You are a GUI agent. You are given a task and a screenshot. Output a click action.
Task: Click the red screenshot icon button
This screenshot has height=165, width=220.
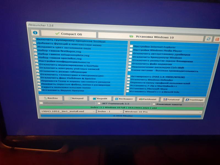tap(217, 39)
